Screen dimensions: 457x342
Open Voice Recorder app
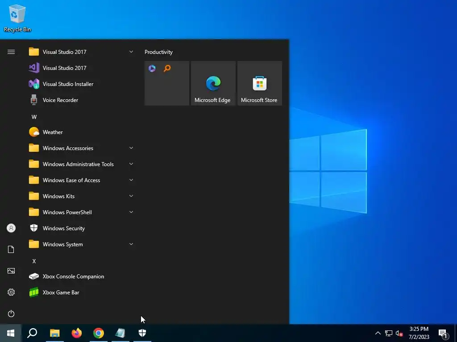(81, 100)
